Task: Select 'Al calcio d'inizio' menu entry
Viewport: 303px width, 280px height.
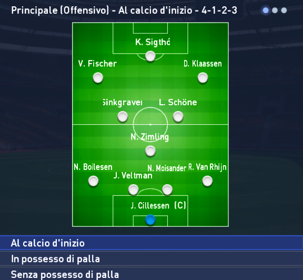Action: click(x=151, y=243)
